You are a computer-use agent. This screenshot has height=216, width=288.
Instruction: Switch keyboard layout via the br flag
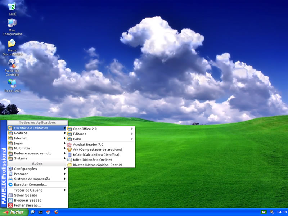point(264,212)
